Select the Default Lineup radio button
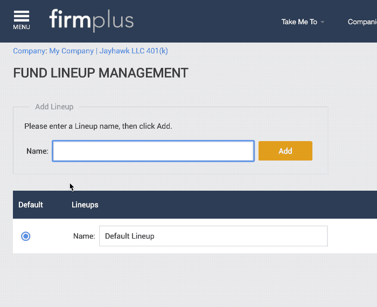 click(x=26, y=236)
